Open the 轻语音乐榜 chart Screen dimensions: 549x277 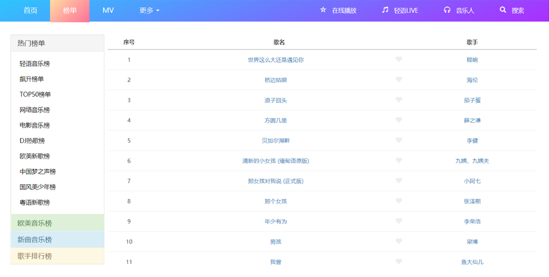coord(35,64)
